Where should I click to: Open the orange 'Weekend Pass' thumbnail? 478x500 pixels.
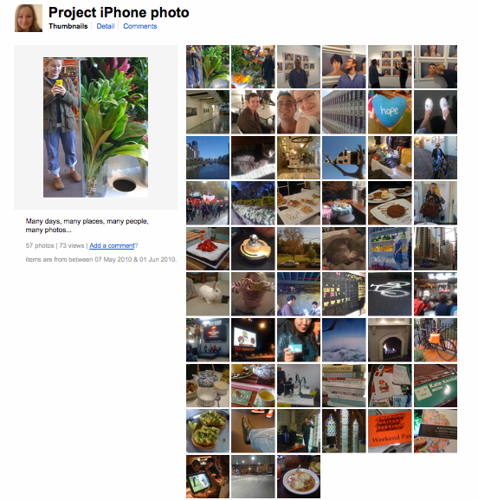tap(390, 432)
